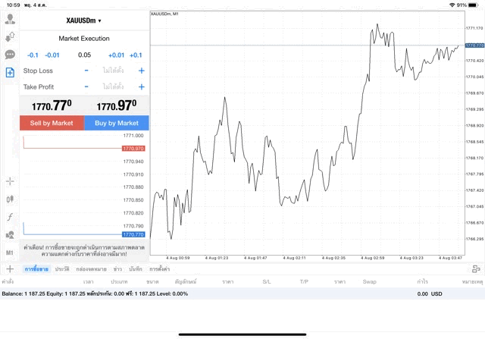Toggle the bottom-right panel layout icon
Image resolution: width=485 pixels, height=339 pixels.
(476, 269)
